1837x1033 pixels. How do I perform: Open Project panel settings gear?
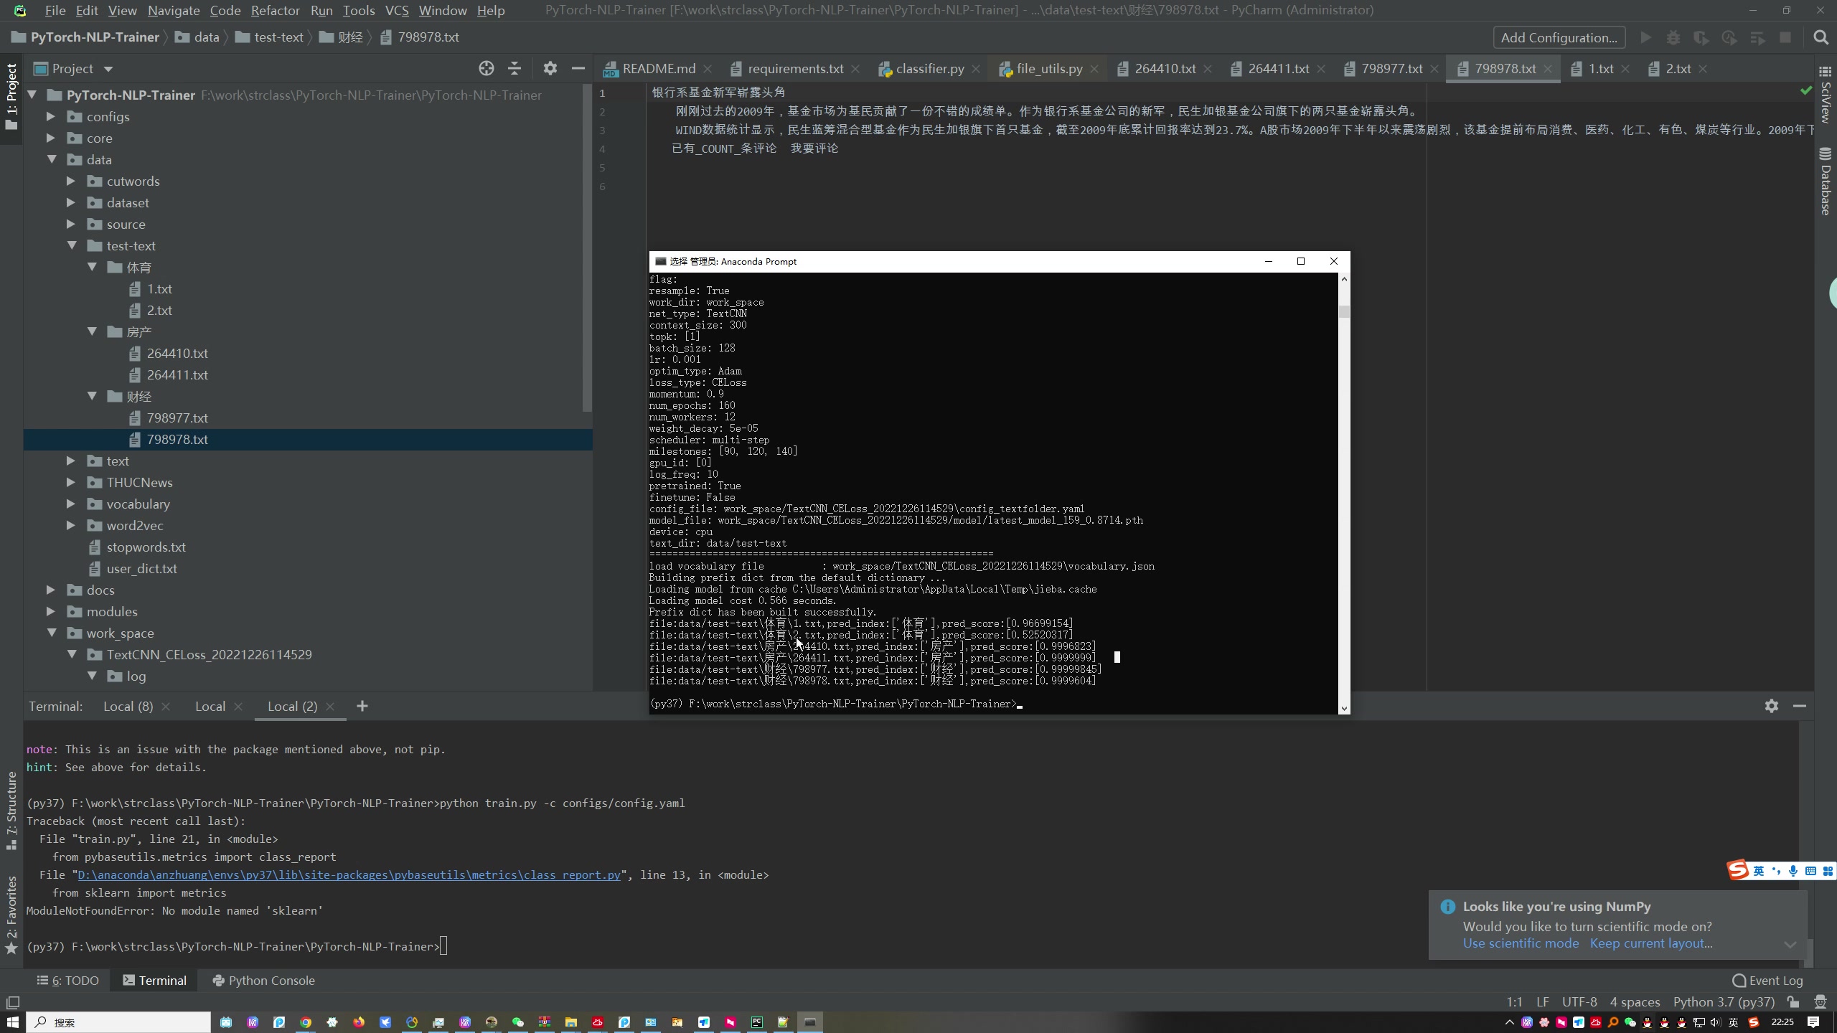point(550,69)
